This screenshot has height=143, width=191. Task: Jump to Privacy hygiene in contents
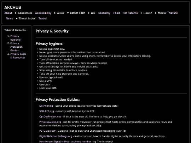coord(16,38)
